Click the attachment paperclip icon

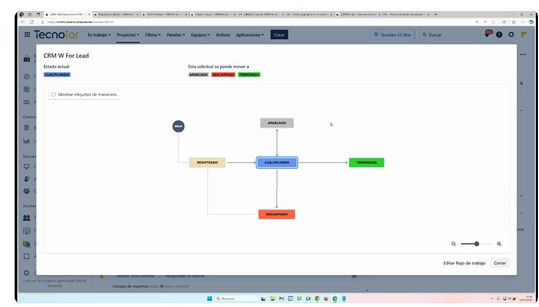point(354,276)
